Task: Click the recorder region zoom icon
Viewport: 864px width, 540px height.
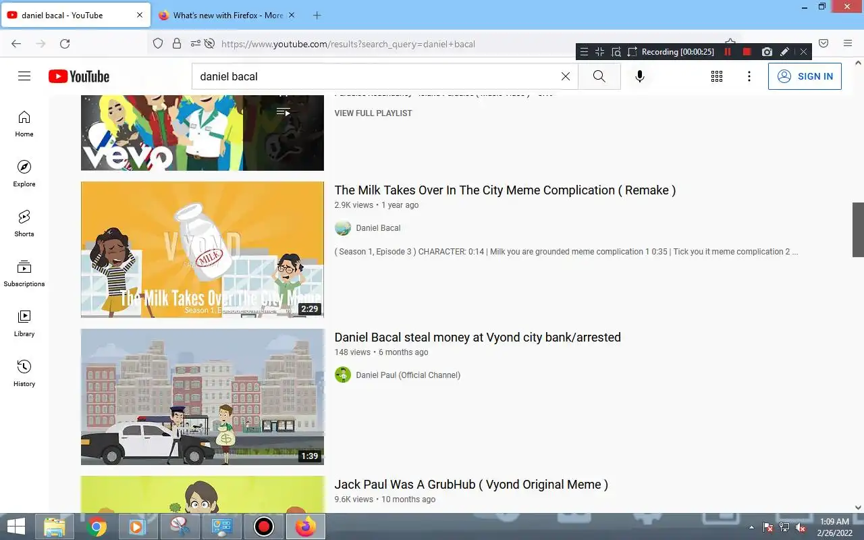Action: tap(616, 51)
